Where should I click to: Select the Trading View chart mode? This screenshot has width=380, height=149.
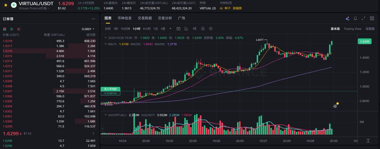pyautogui.click(x=352, y=29)
